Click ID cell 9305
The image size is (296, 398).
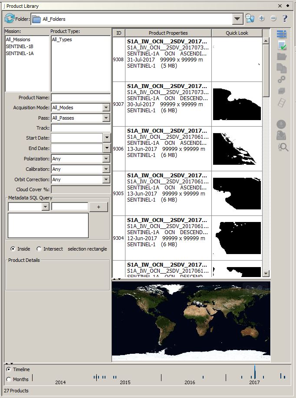point(118,193)
